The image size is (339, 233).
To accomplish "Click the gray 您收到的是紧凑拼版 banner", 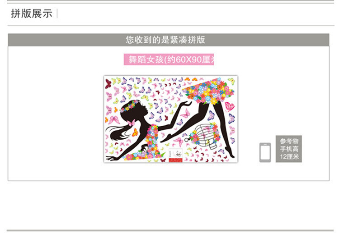I will pos(169,40).
